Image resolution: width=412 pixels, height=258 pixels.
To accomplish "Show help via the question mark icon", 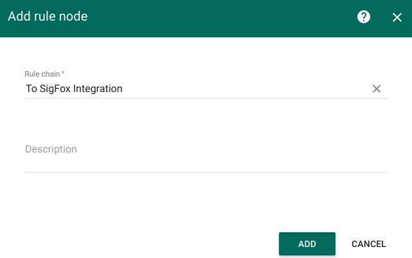I will 364,17.
